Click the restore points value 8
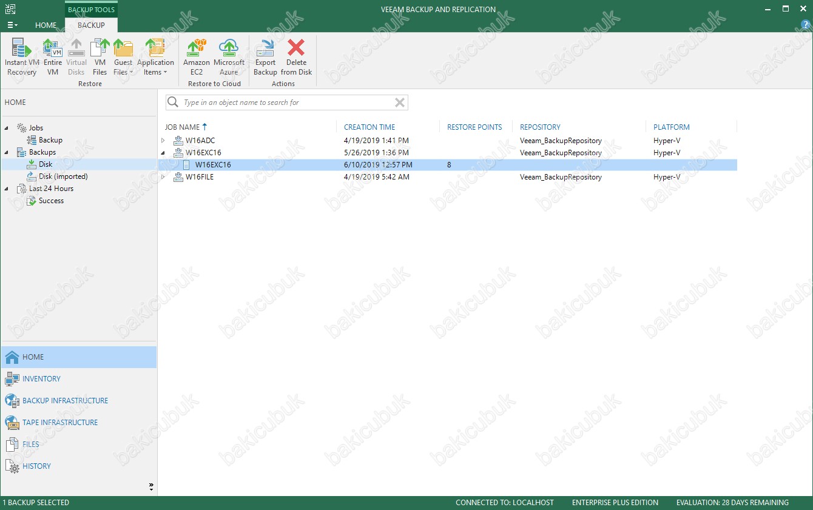 click(x=449, y=165)
